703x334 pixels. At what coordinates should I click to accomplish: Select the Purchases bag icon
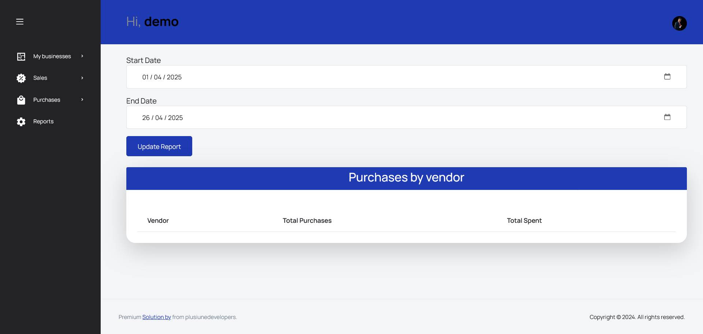tap(21, 100)
